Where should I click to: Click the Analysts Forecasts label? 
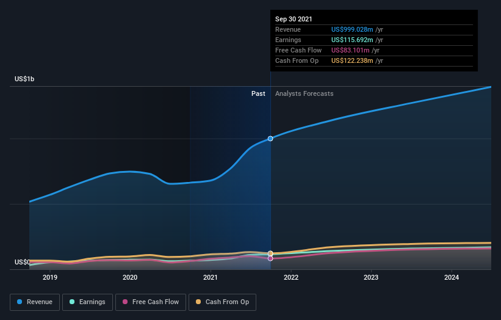pos(304,93)
